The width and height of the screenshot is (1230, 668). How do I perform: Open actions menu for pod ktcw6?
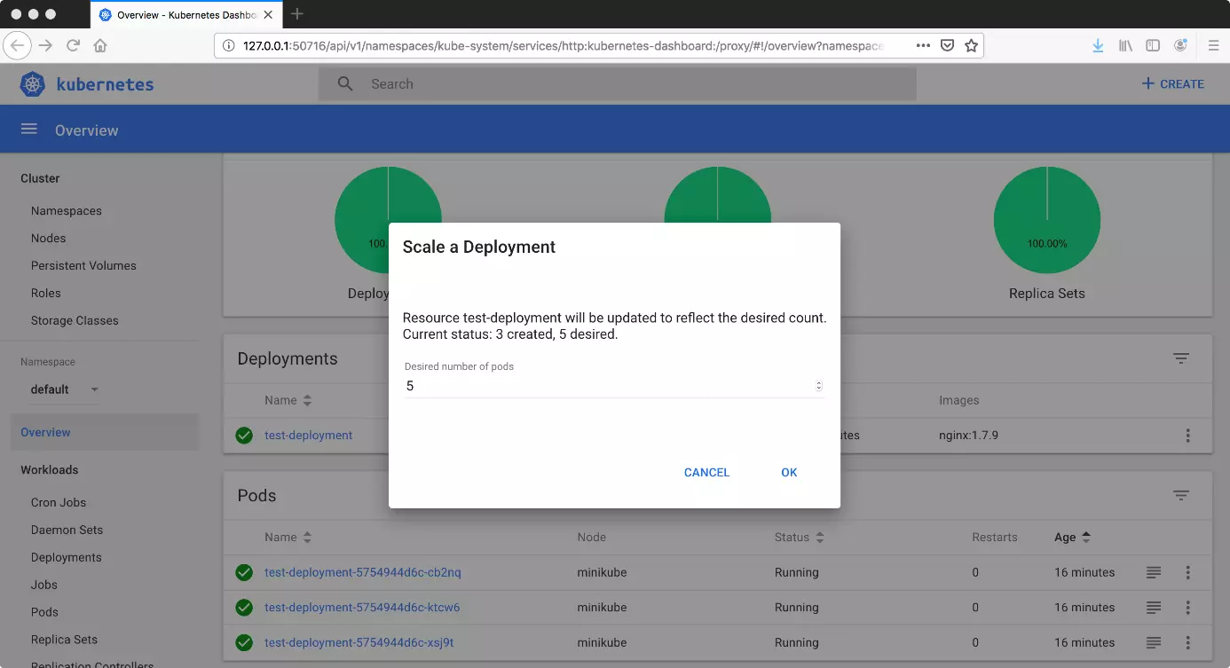pyautogui.click(x=1187, y=608)
